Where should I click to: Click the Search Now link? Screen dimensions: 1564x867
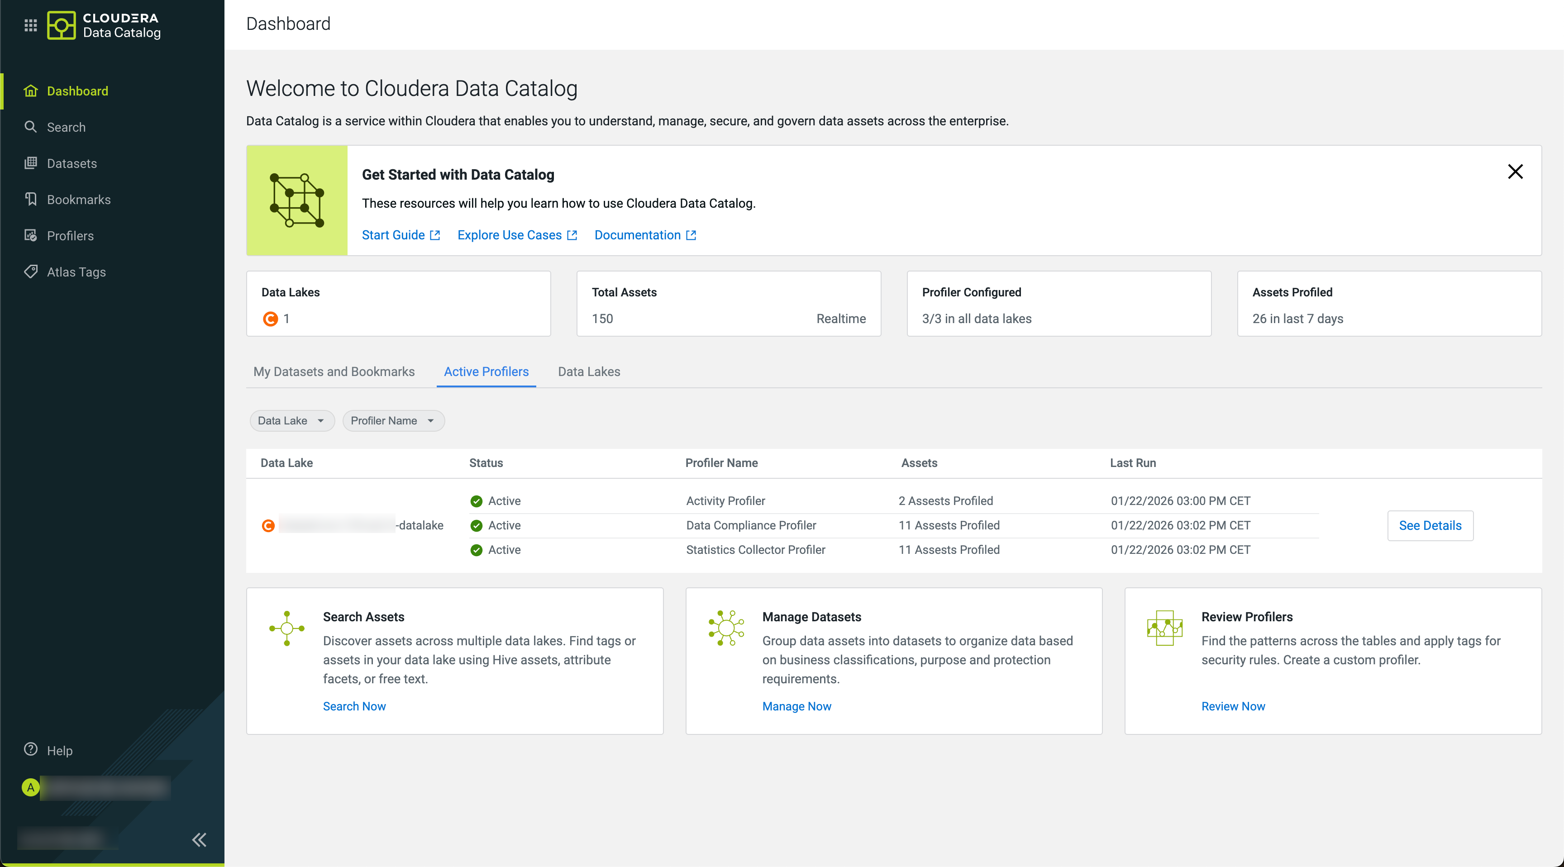[354, 705]
